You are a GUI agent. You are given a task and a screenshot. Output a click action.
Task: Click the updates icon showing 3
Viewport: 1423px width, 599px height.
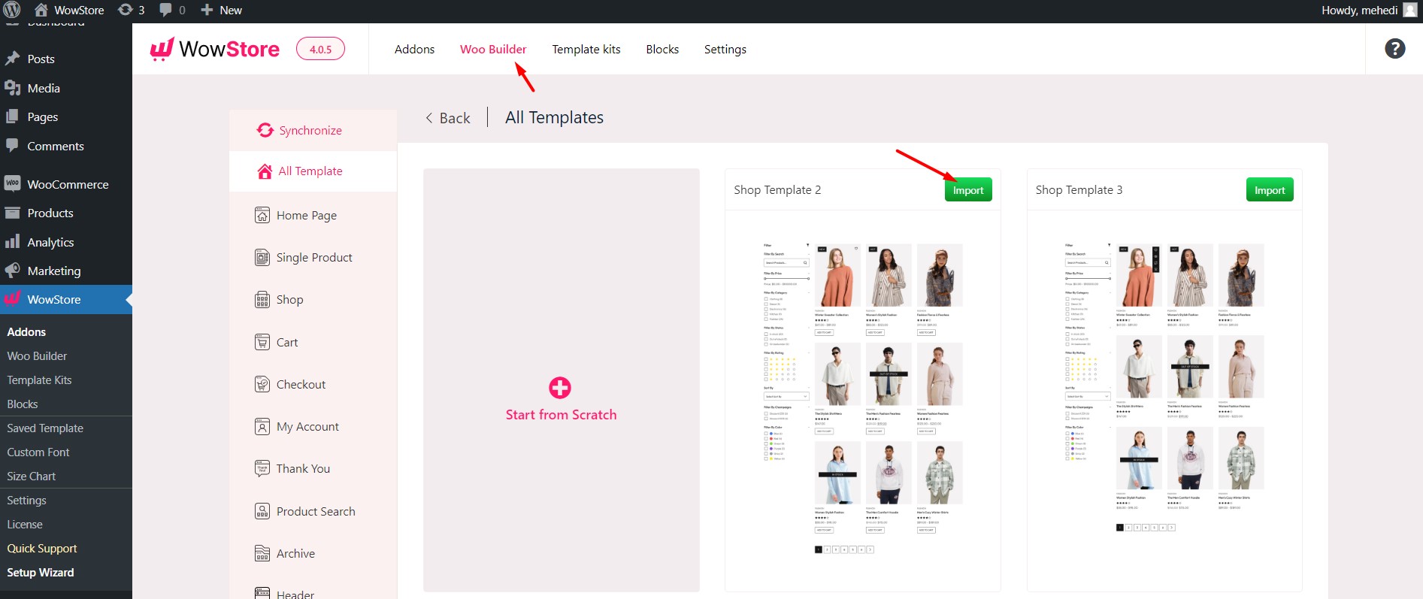coord(126,10)
